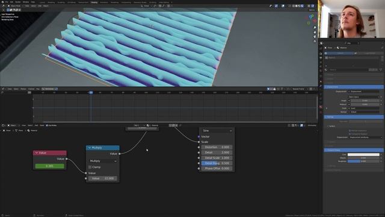Image resolution: width=385 pixels, height=217 pixels.
Task: Open the Output properties tab icon
Action: point(321,58)
